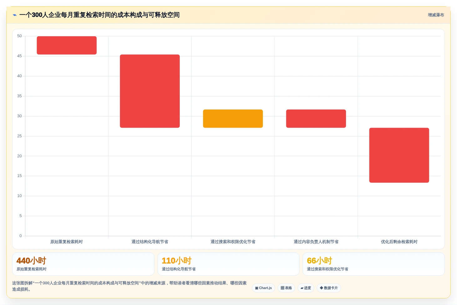Click the y-axis value 25
457x305 pixels.
pos(19,136)
